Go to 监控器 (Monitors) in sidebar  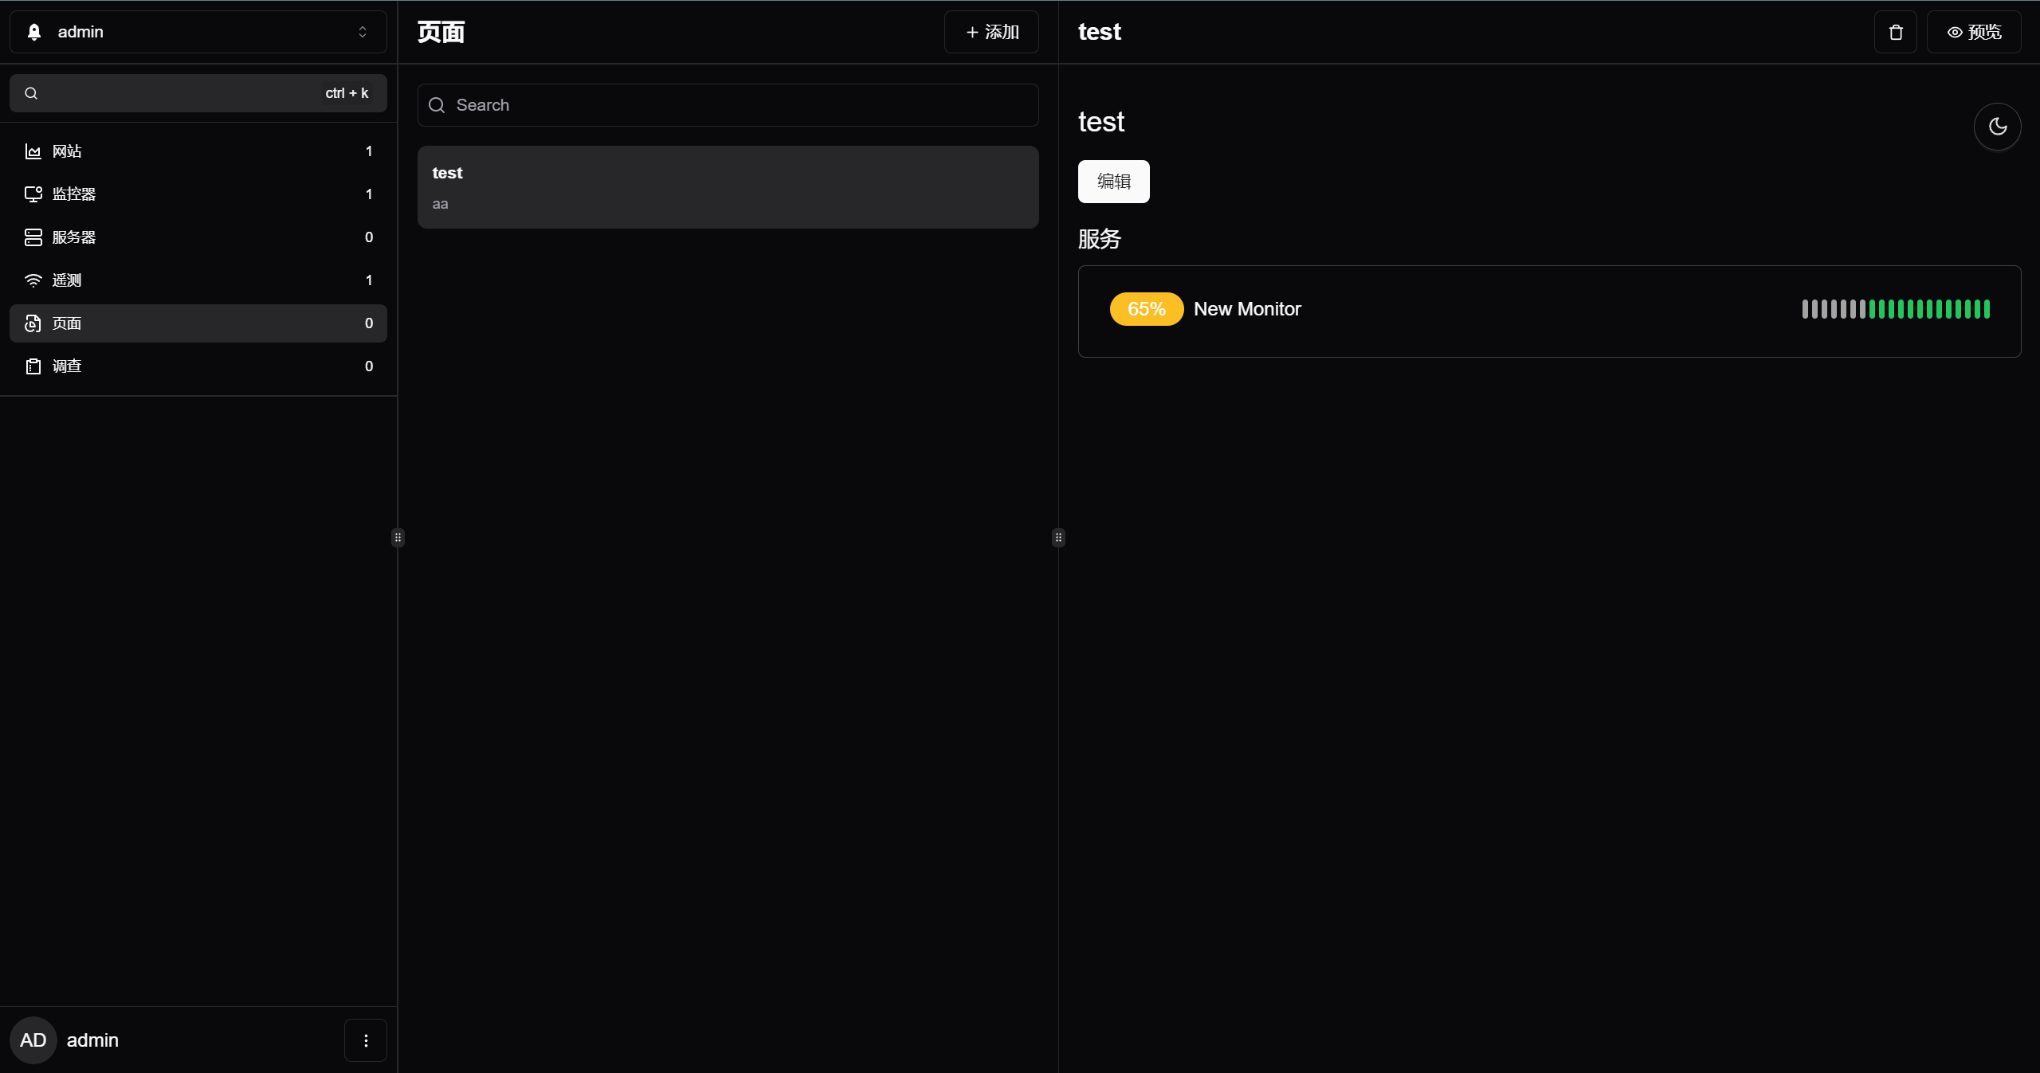(74, 194)
